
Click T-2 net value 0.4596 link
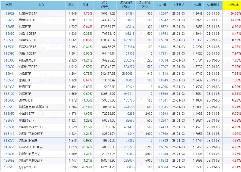coord(163,87)
